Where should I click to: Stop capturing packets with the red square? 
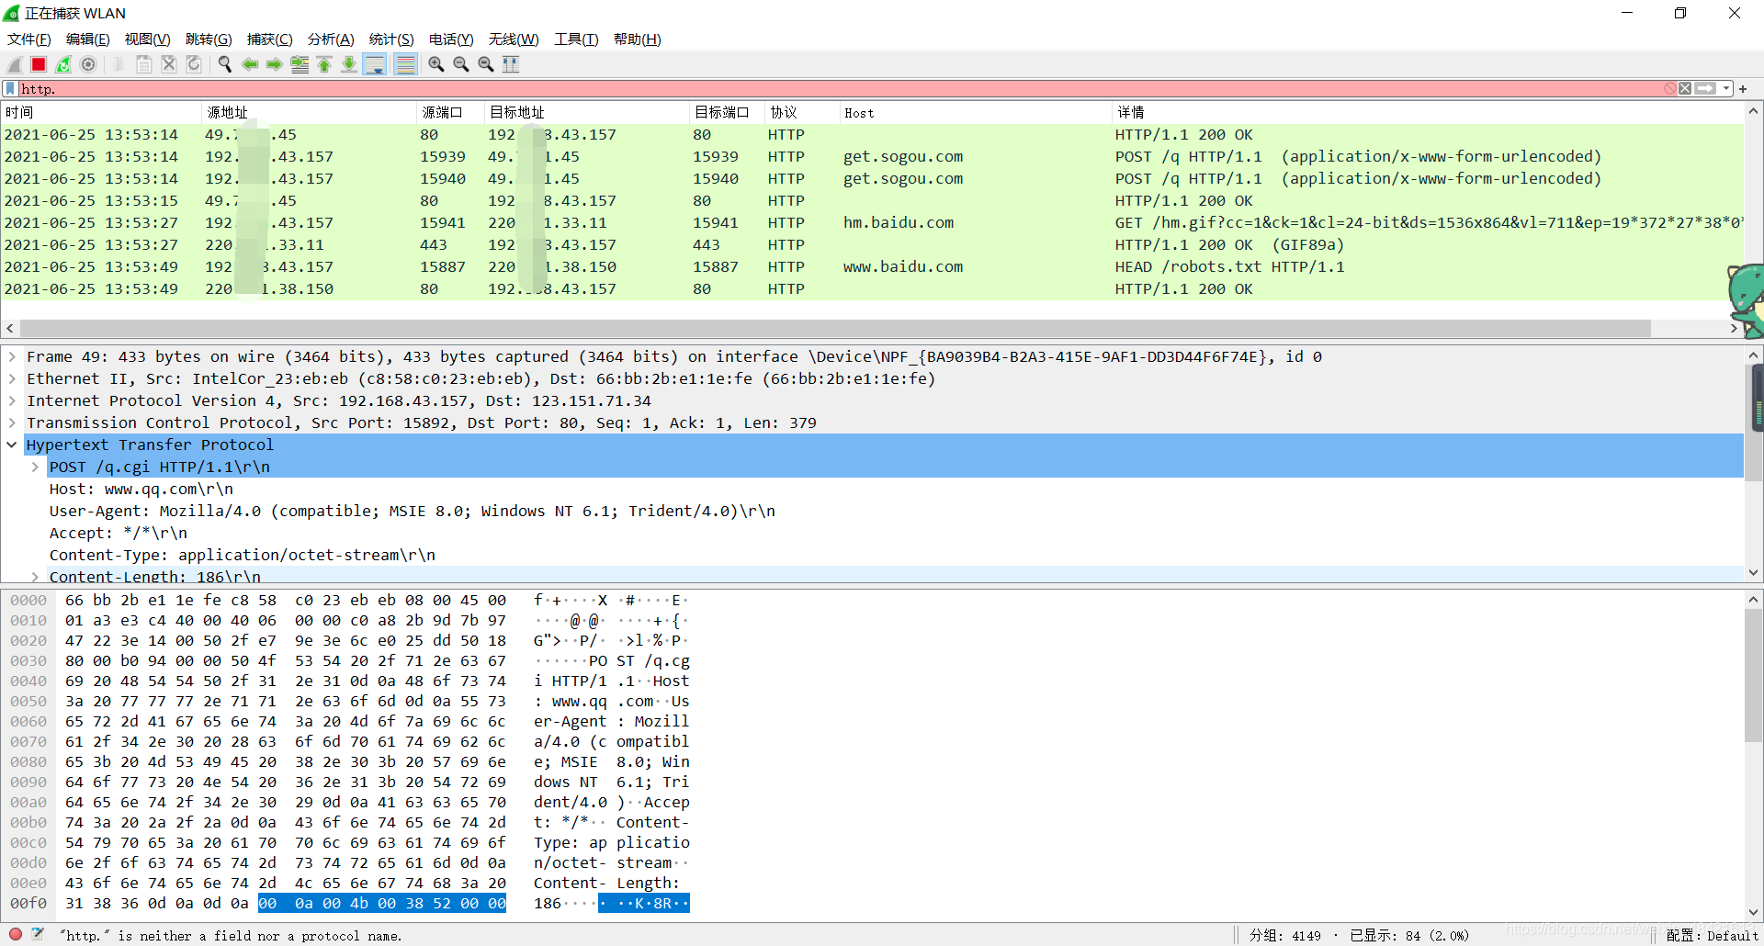pos(39,64)
